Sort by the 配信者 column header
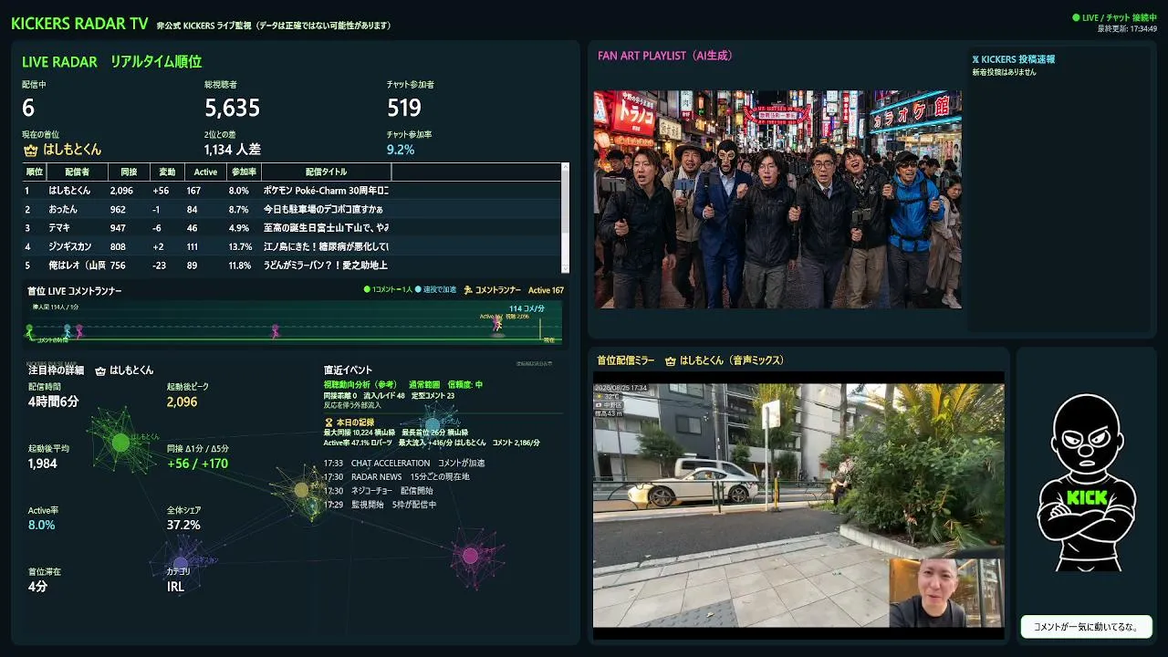This screenshot has height=657, width=1168. [x=78, y=172]
